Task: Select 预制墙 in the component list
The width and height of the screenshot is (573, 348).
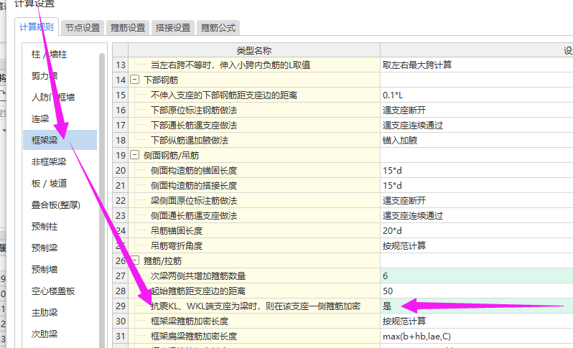Action: (45, 270)
